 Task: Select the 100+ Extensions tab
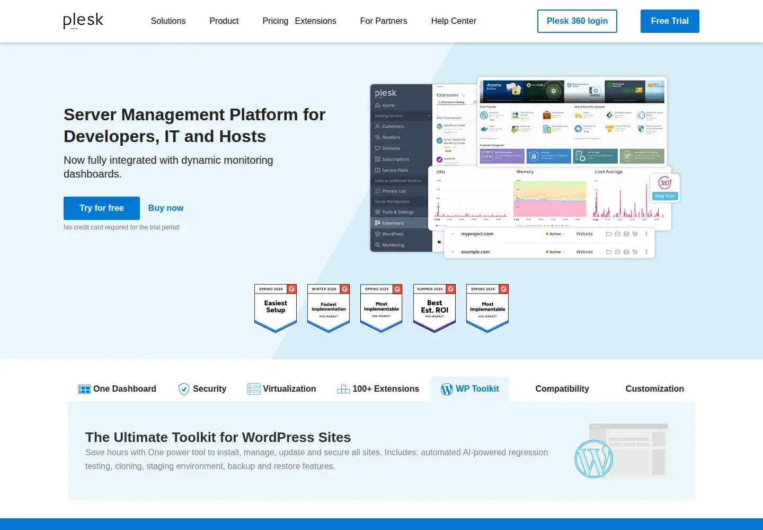[378, 389]
